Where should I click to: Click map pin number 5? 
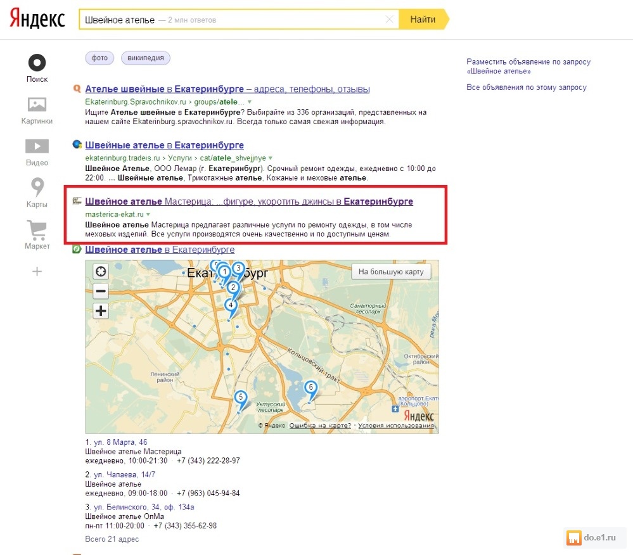[241, 398]
